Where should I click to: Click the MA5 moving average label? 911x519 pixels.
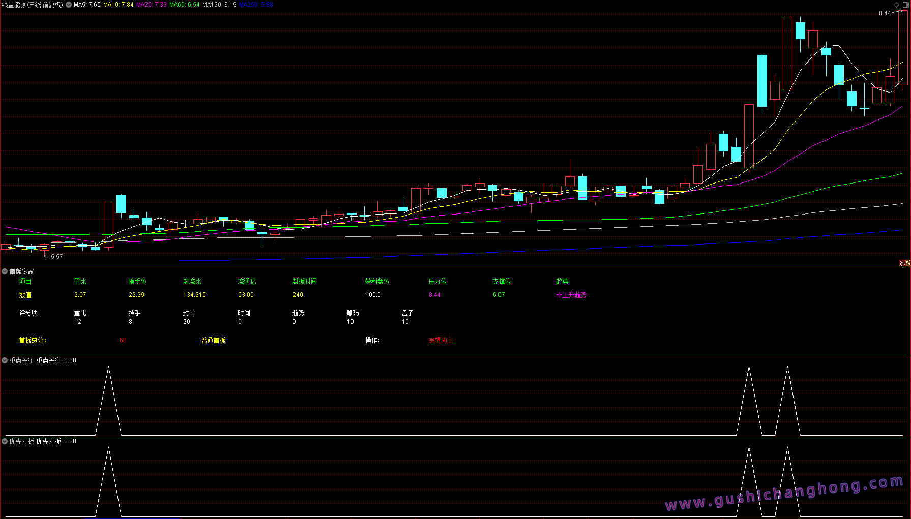[x=87, y=5]
